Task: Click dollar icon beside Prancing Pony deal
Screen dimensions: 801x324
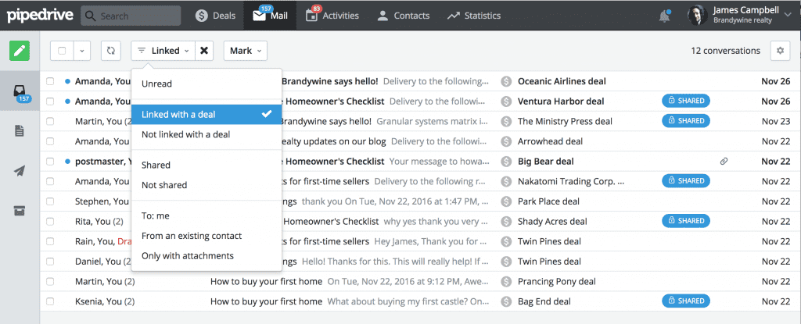Action: (x=506, y=282)
